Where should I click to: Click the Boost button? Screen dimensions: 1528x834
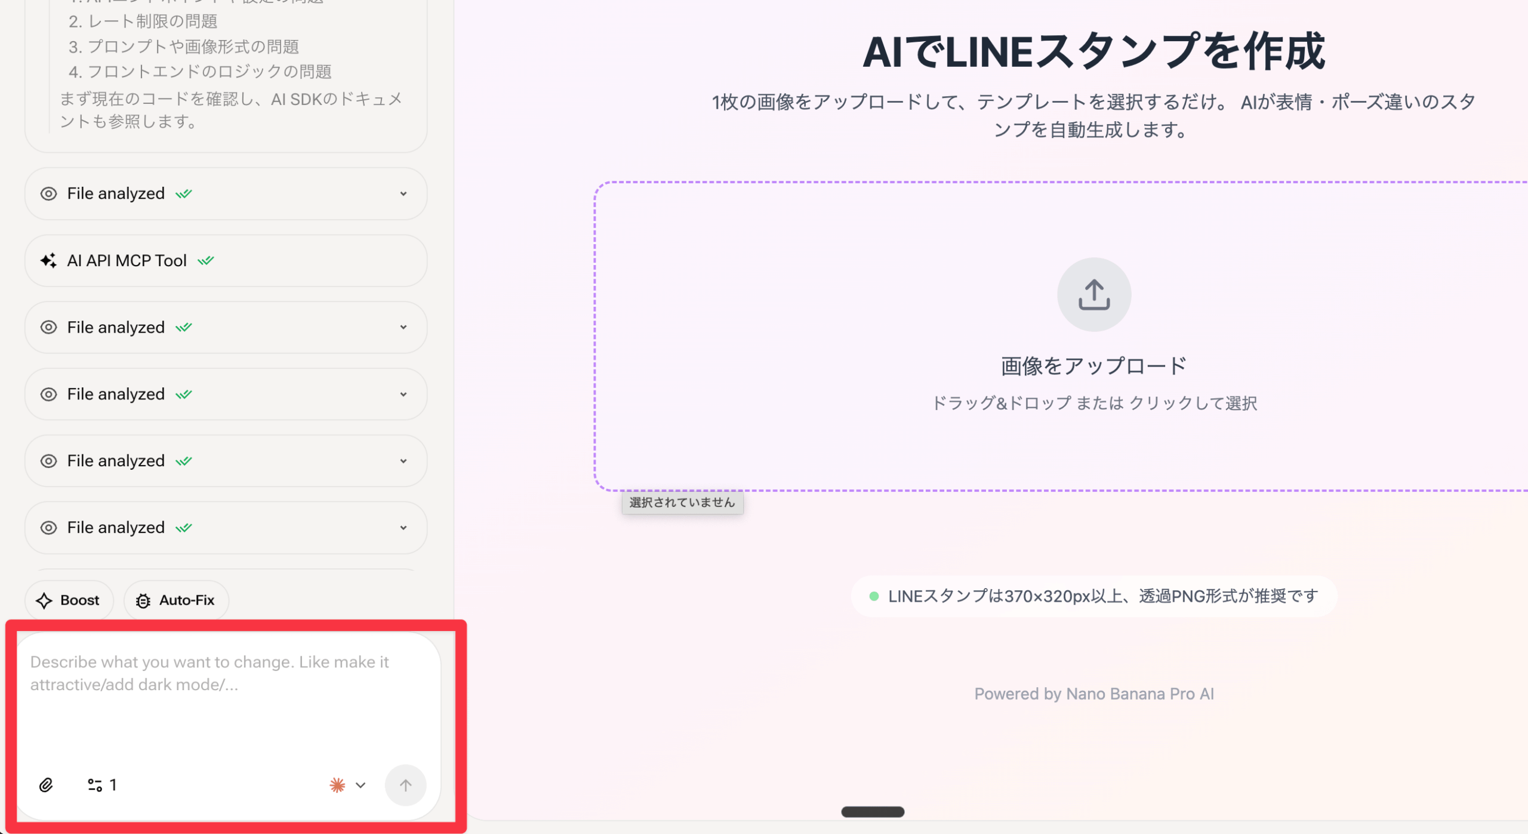[69, 600]
